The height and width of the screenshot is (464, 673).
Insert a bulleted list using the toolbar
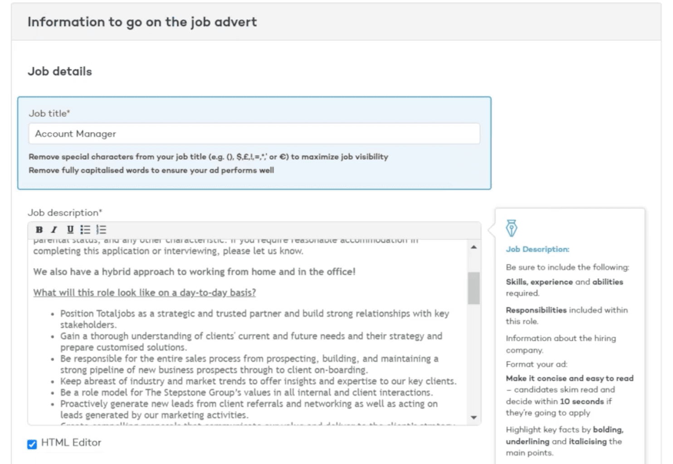point(85,230)
